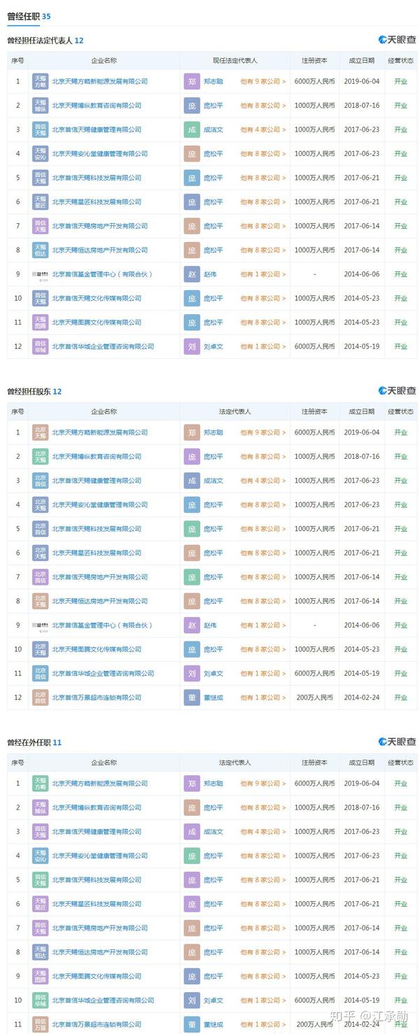
Task: Click 天赐方略 company badge, row 1 of 曾经担任法定代表人 table
Action: point(41,81)
